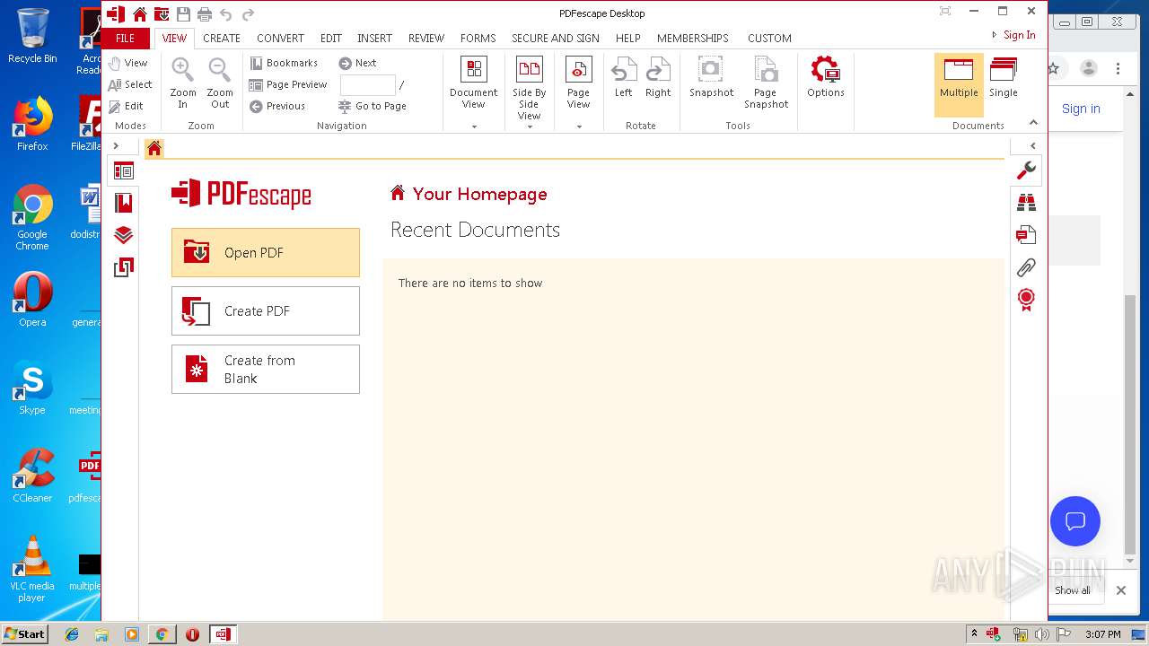Viewport: 1149px width, 646px height.
Task: Rotate the page Right
Action: click(x=658, y=77)
